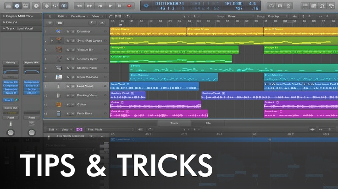Switch to the File tab in editor
This screenshot has height=189, width=338.
[208, 123]
